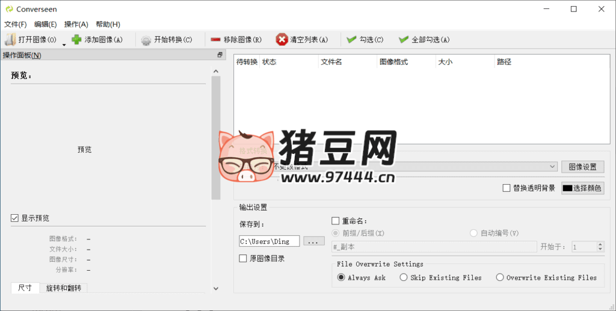Image resolution: width=616 pixels, height=311 pixels.
Task: Click the #_副本 rename text field
Action: pos(434,247)
